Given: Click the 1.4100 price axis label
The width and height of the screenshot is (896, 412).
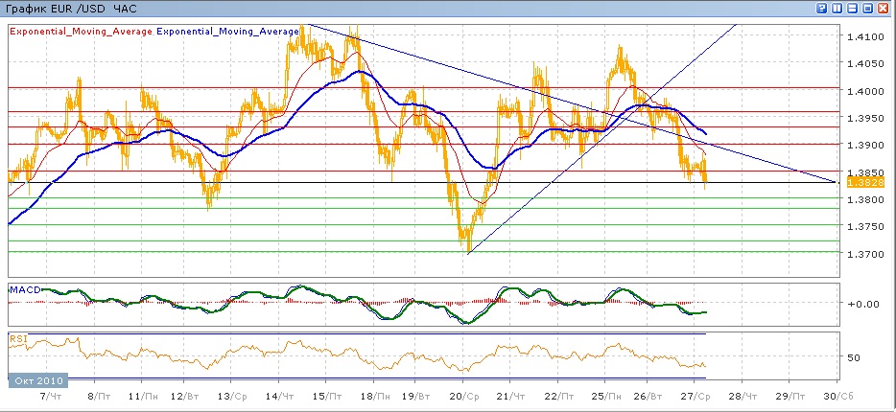Looking at the screenshot, I should 860,36.
